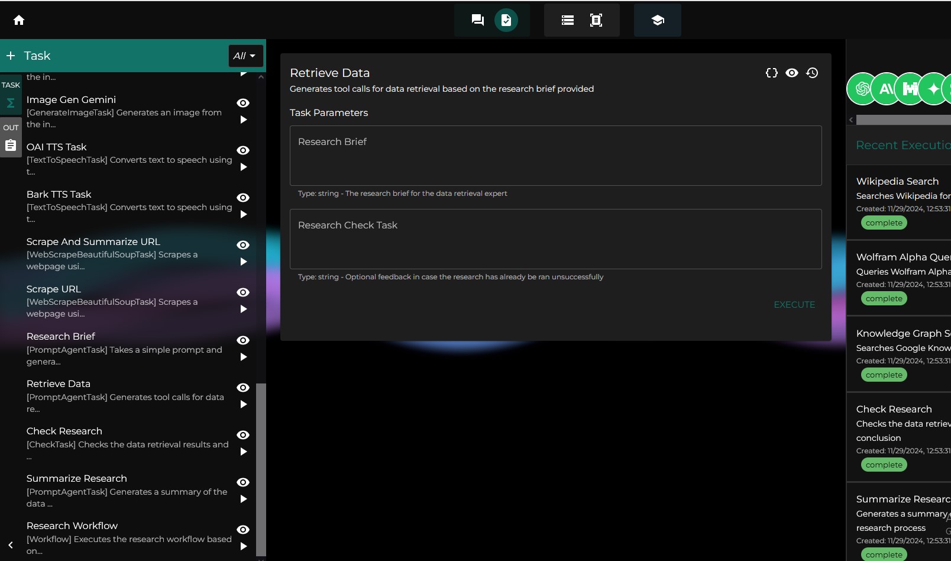The image size is (951, 561).
Task: Focus the Research Brief input field
Action: click(x=556, y=156)
